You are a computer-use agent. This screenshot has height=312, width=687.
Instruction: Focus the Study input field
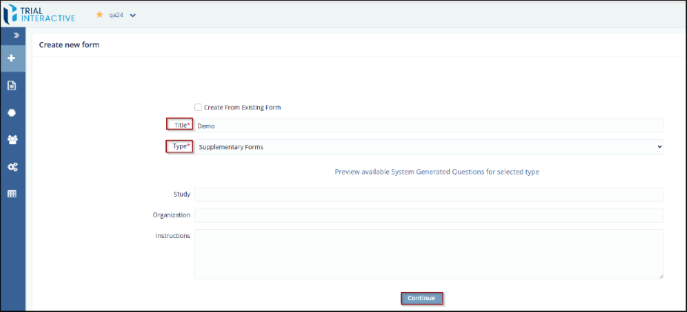tap(428, 194)
